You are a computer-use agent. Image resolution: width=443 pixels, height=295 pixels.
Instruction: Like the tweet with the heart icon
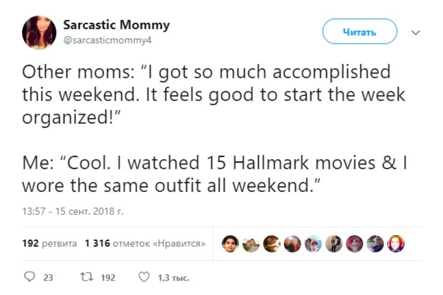(143, 277)
